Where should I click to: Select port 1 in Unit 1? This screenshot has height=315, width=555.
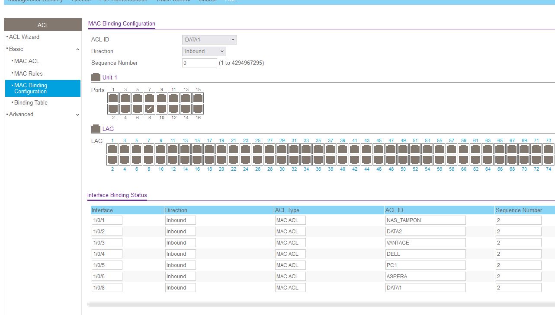[113, 98]
